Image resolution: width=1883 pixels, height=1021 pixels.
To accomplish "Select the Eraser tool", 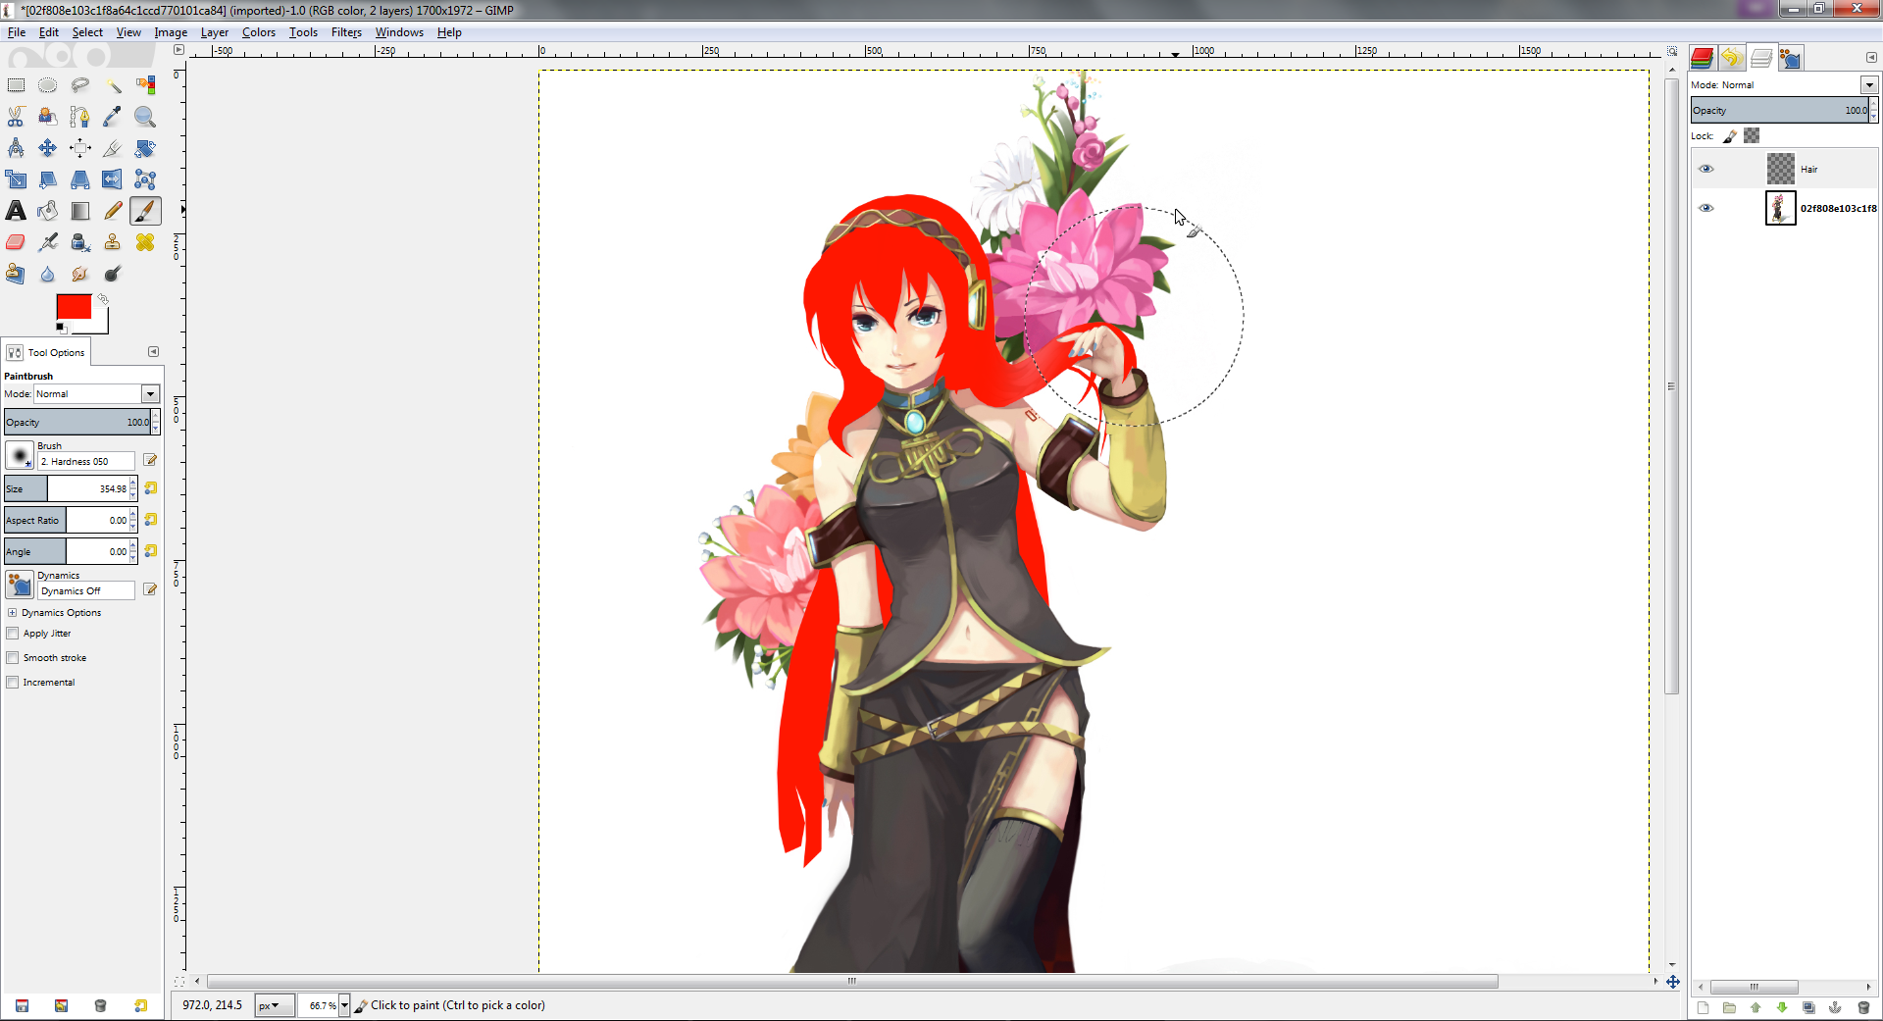I will point(16,242).
